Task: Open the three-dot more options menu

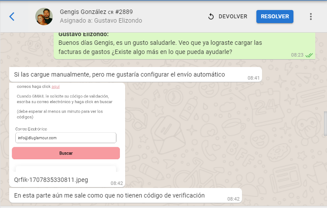Action: click(x=311, y=17)
